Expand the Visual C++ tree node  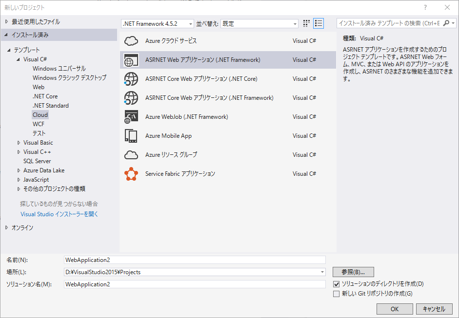pyautogui.click(x=19, y=152)
